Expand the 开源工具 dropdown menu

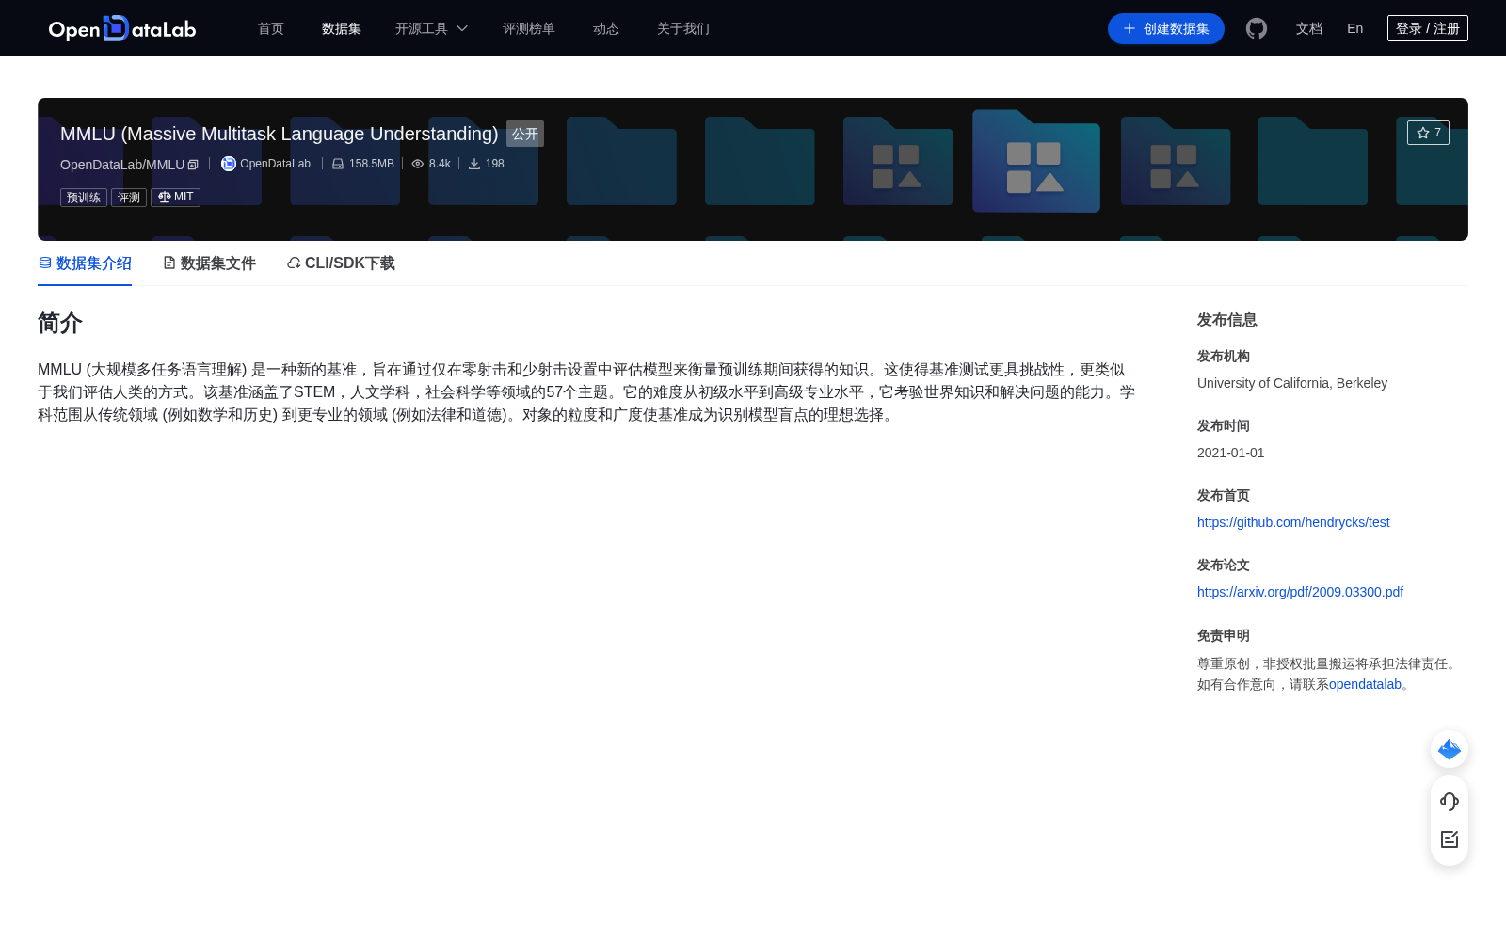point(431,28)
